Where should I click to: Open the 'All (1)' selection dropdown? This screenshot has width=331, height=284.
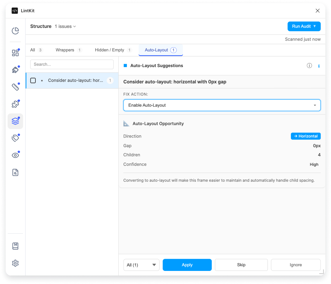[x=141, y=265]
